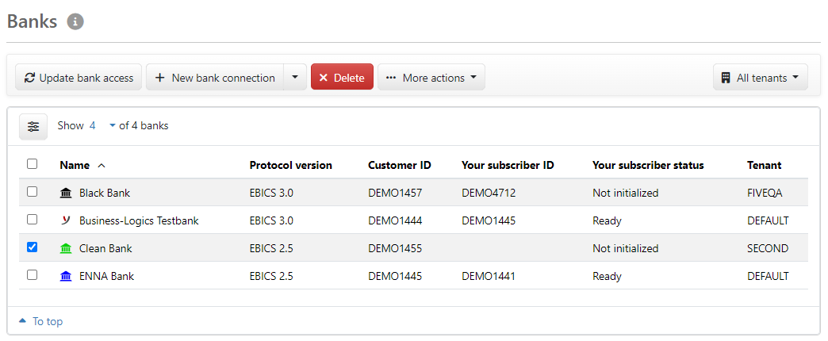Click the green Clean Bank icon

coord(66,248)
